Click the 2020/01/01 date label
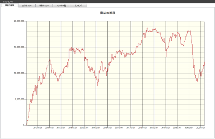This screenshot has width=215, height=139. pos(189,128)
